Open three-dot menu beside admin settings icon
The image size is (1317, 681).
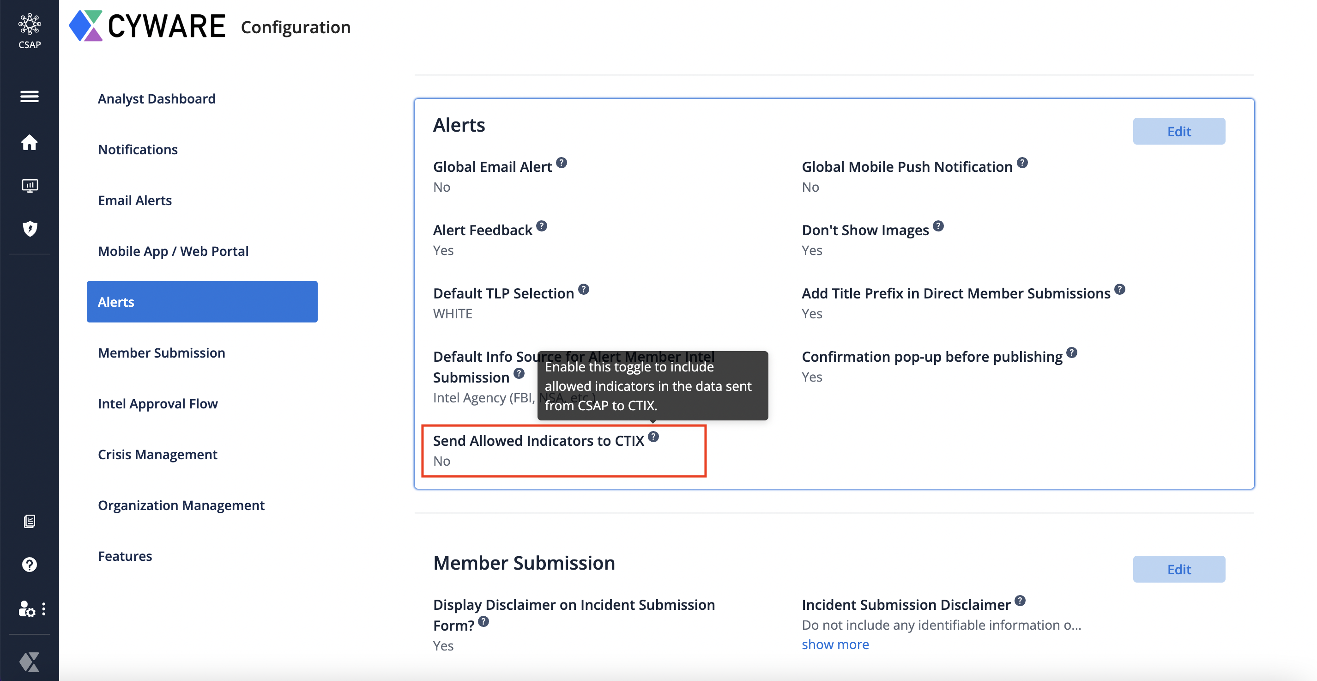[44, 609]
